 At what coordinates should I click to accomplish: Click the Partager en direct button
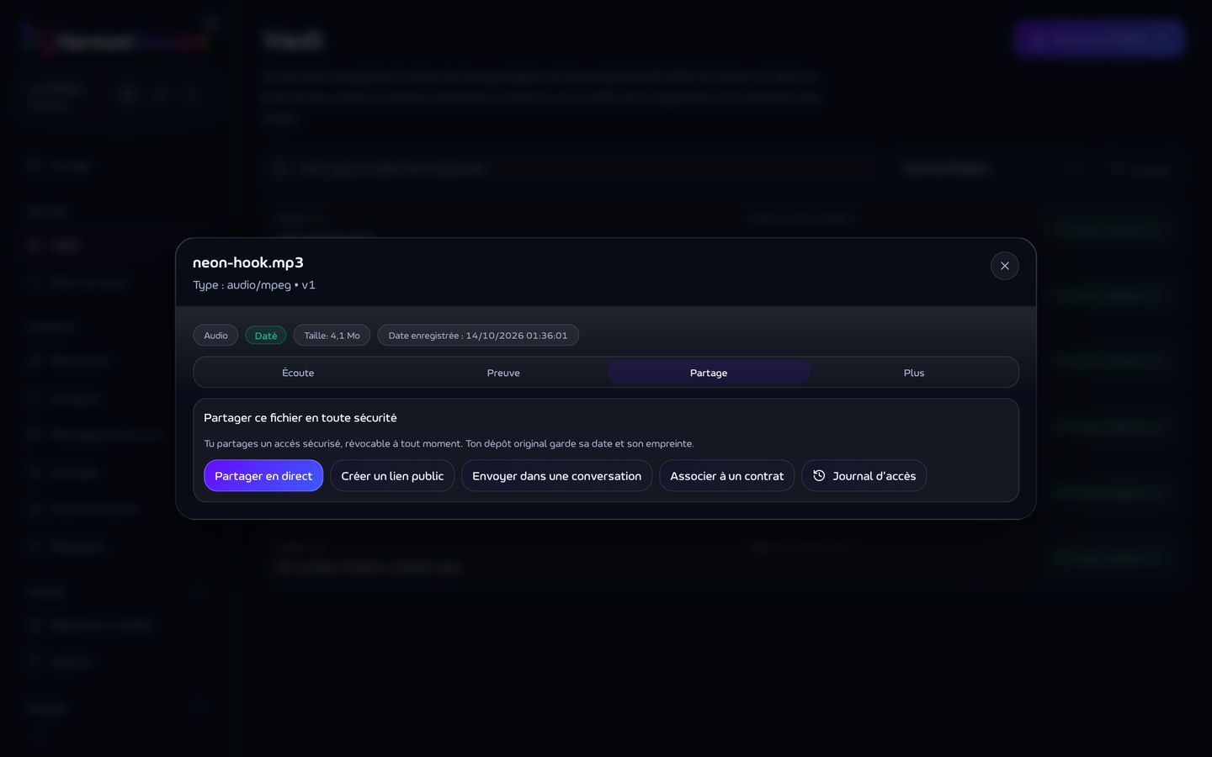[263, 475]
